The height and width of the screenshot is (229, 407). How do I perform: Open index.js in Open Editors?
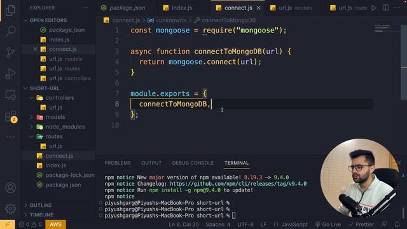click(x=59, y=39)
